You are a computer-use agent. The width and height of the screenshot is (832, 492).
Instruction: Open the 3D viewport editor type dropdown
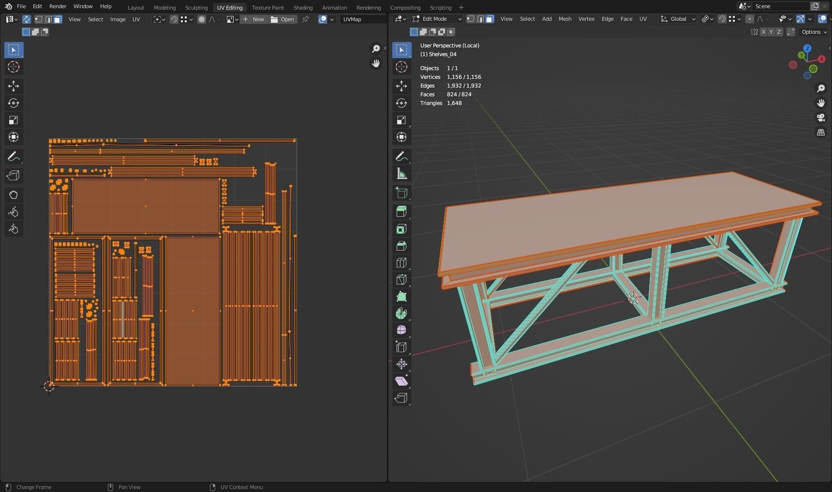[x=401, y=19]
